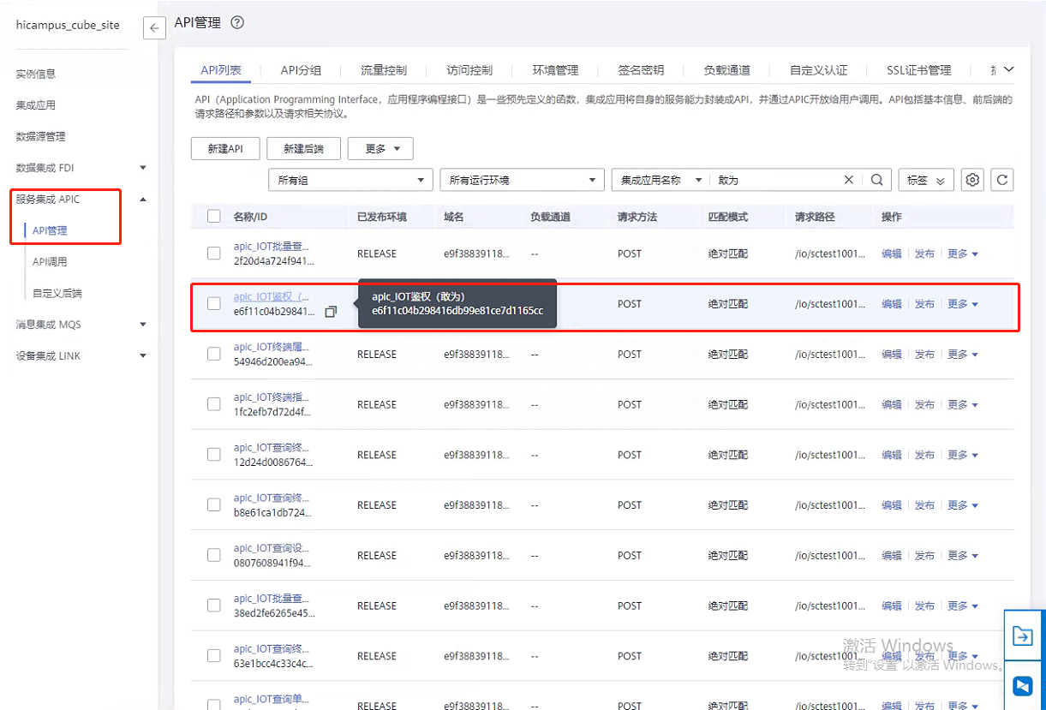Screen dimensions: 1046x710
Task: Click into the search keyword input field
Action: pyautogui.click(x=775, y=180)
